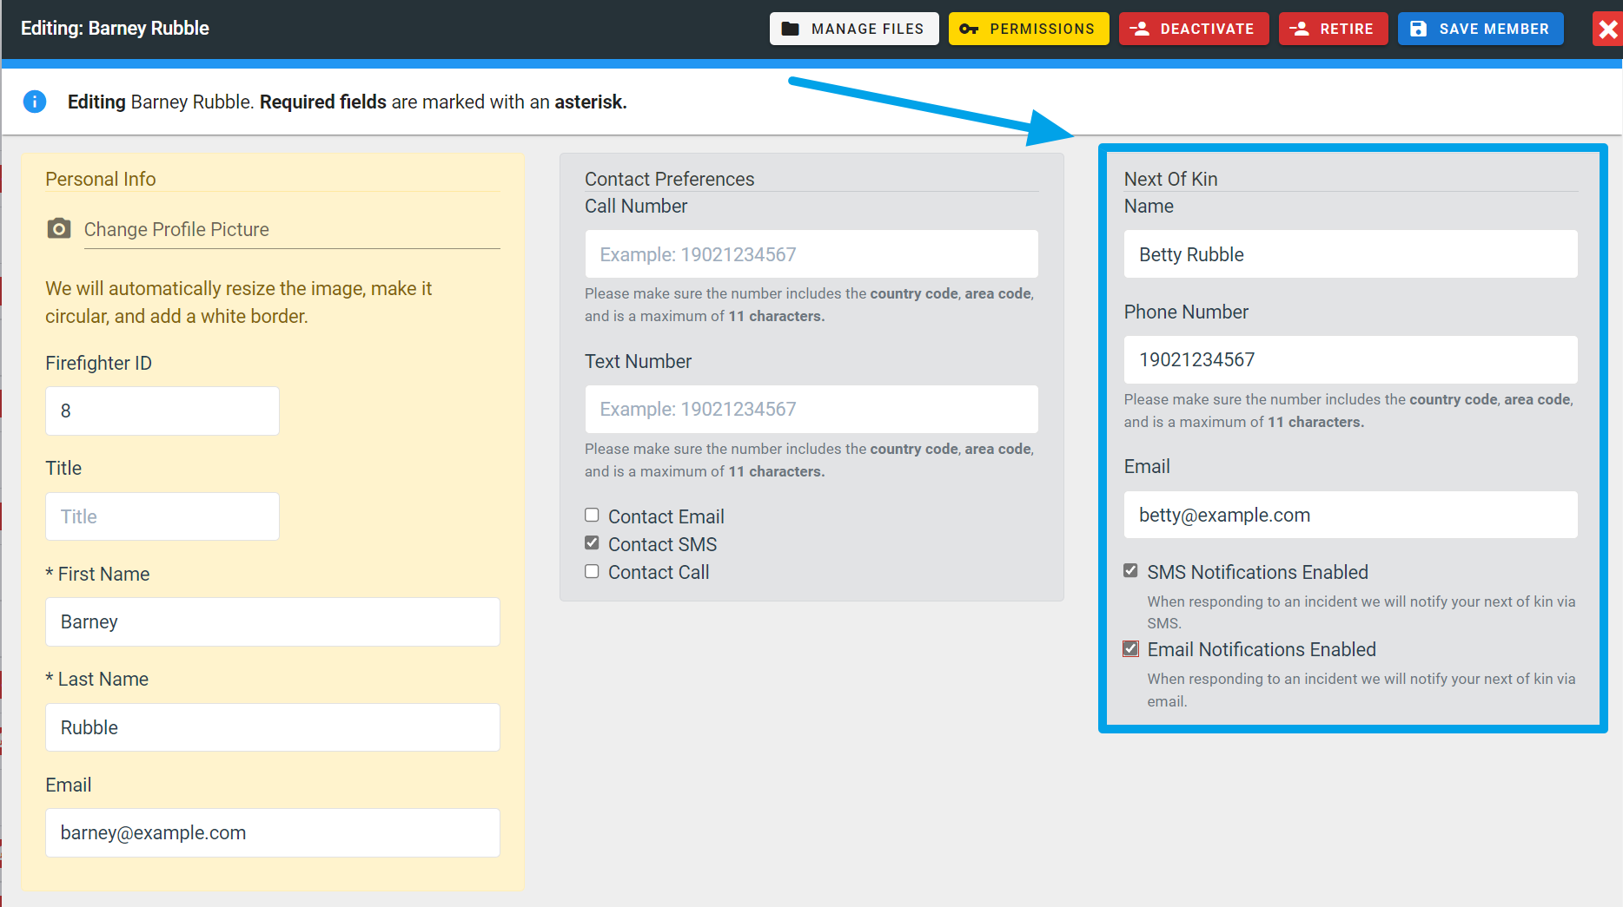
Task: Save member with the Save Member button
Action: click(1480, 29)
